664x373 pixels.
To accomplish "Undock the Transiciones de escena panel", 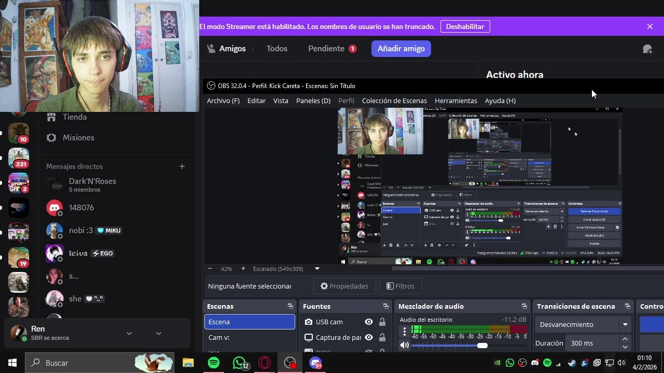I will (x=627, y=306).
